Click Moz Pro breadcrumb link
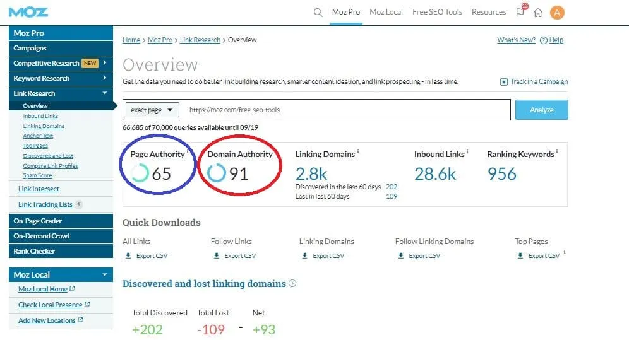629x340 pixels. coord(160,40)
